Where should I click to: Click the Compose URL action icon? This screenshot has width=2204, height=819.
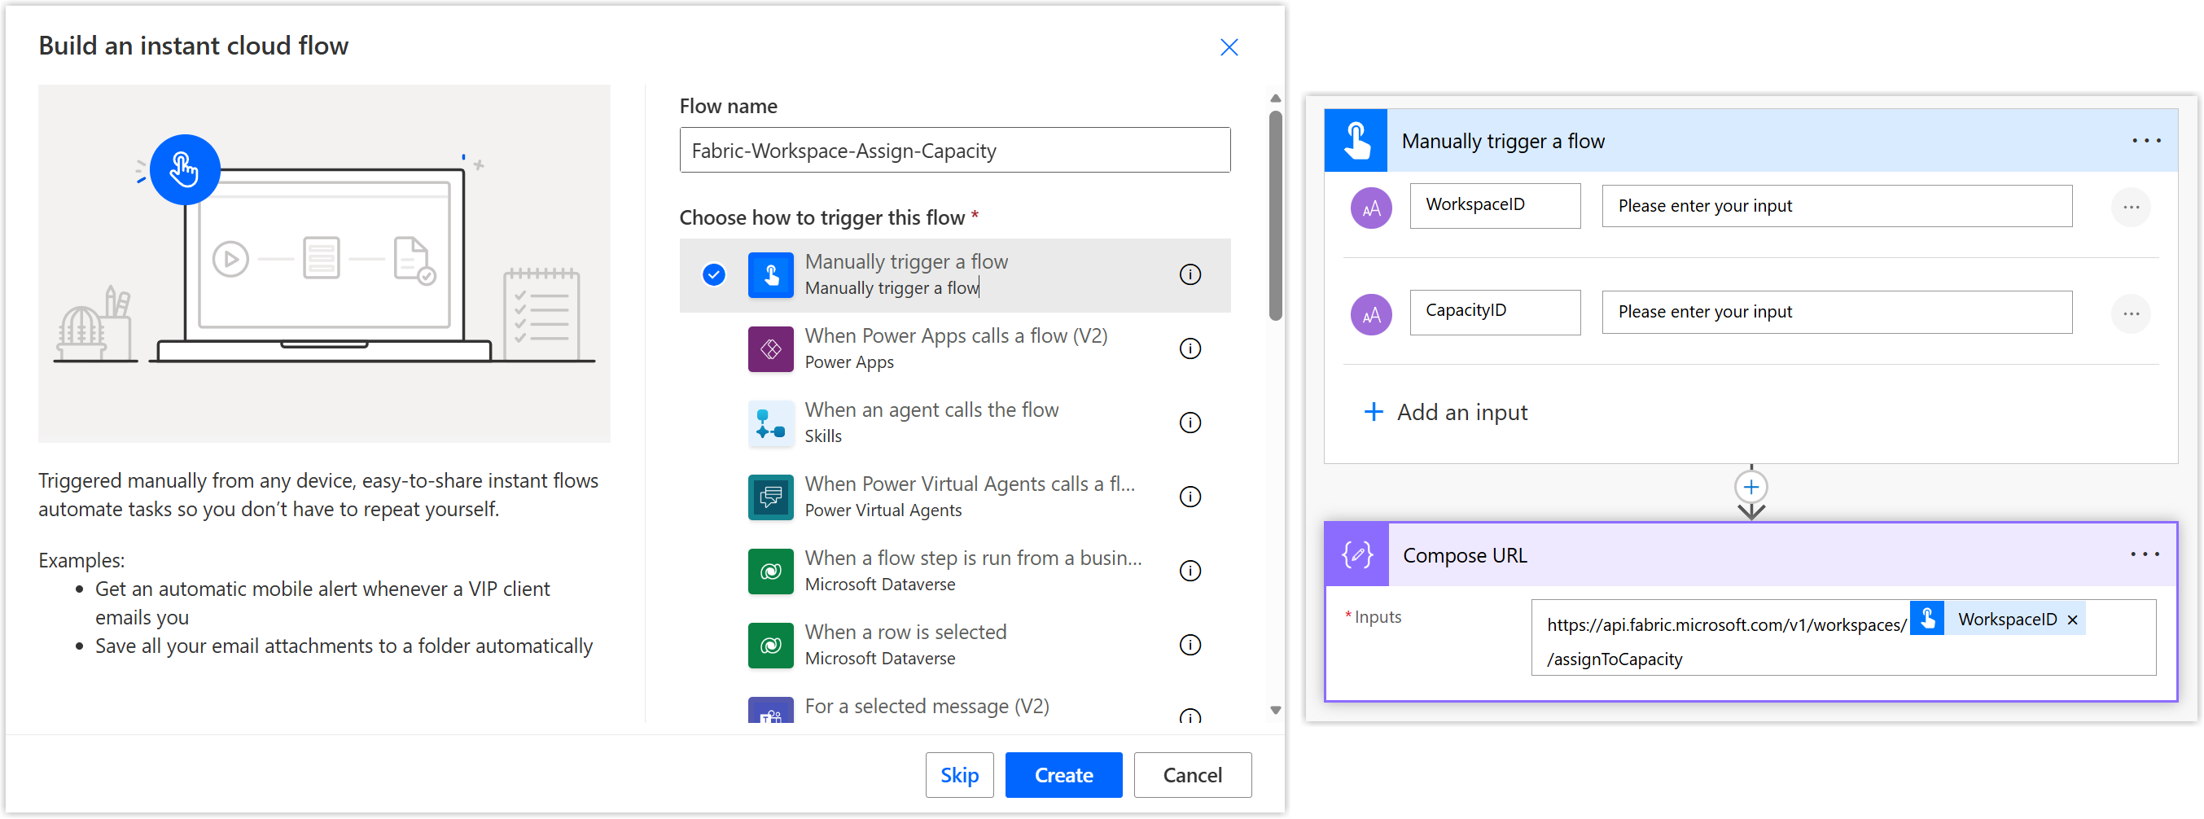coord(1357,554)
